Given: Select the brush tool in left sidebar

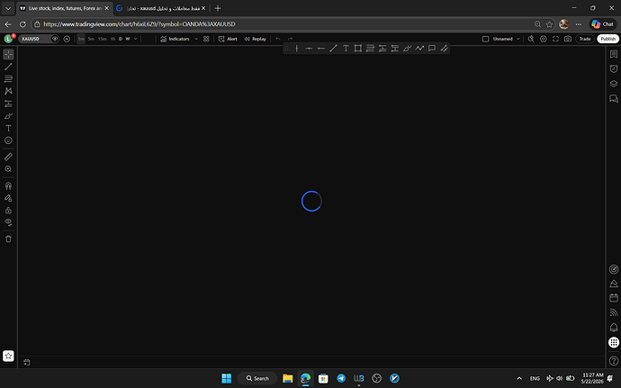Looking at the screenshot, I should tap(8, 116).
